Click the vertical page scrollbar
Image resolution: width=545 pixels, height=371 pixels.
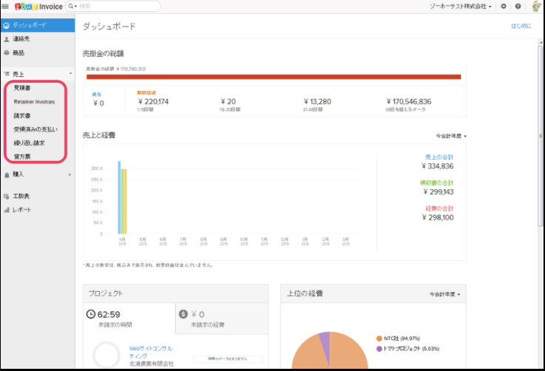tap(541, 135)
